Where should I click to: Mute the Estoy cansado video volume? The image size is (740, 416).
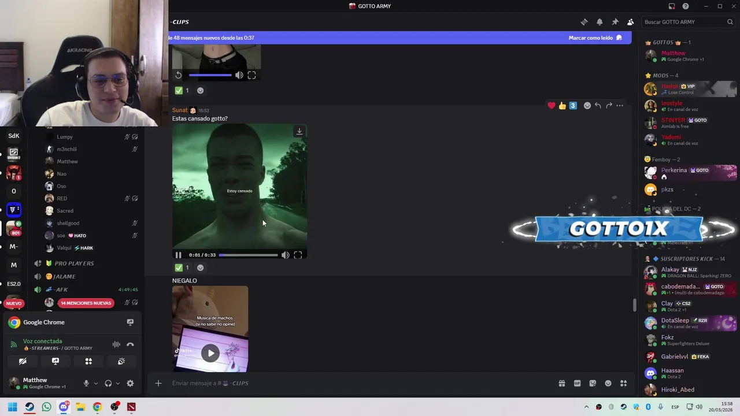285,255
